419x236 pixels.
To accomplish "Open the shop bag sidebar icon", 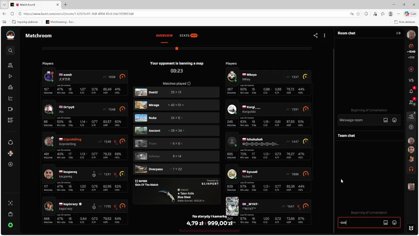I will tap(10, 214).
